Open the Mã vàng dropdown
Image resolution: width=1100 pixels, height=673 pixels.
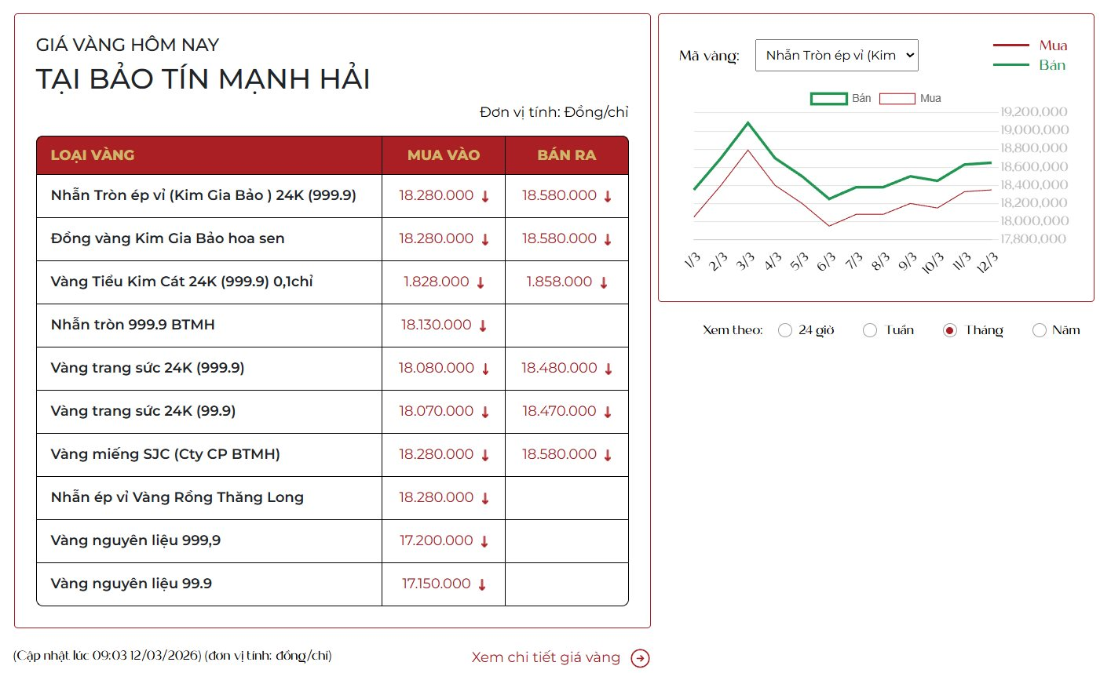click(x=836, y=56)
